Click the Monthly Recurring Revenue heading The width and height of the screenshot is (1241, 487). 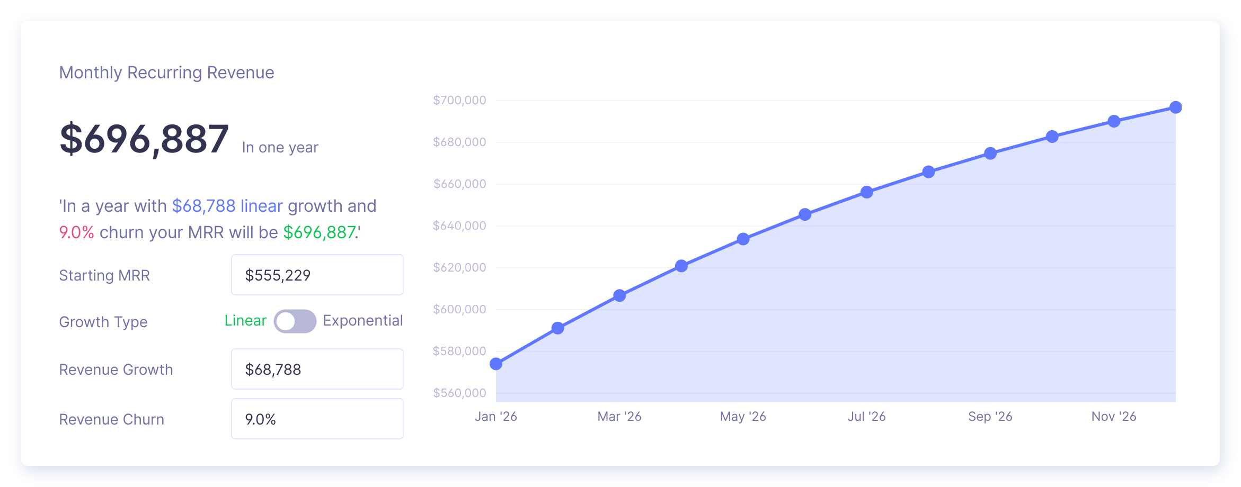[x=166, y=73]
